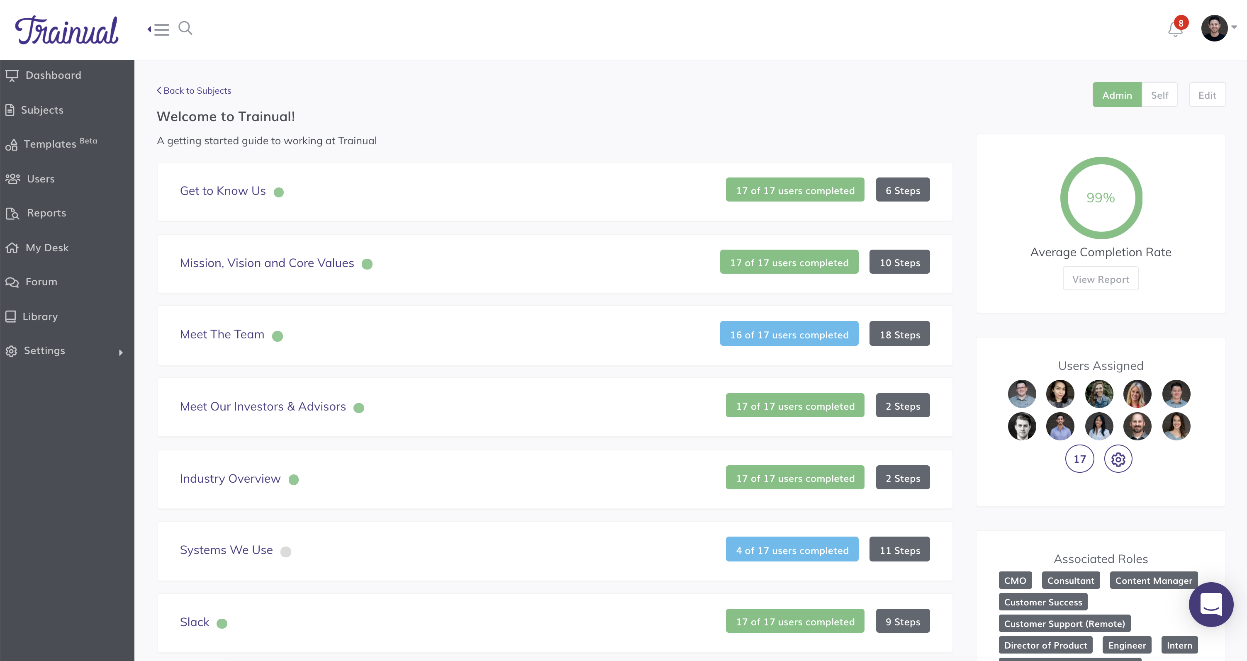Open the Forum sidebar item
This screenshot has height=661, width=1247.
pyautogui.click(x=41, y=282)
